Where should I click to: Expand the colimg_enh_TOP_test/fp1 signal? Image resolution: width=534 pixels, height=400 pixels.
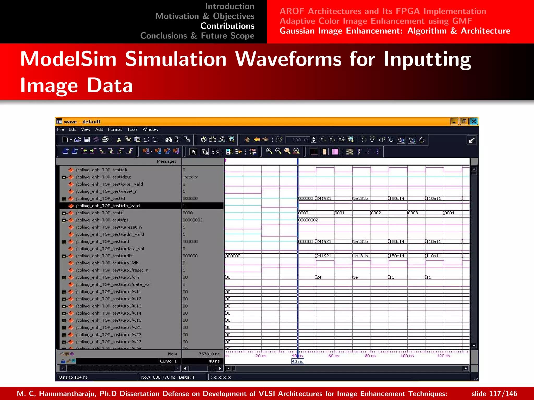click(64, 221)
